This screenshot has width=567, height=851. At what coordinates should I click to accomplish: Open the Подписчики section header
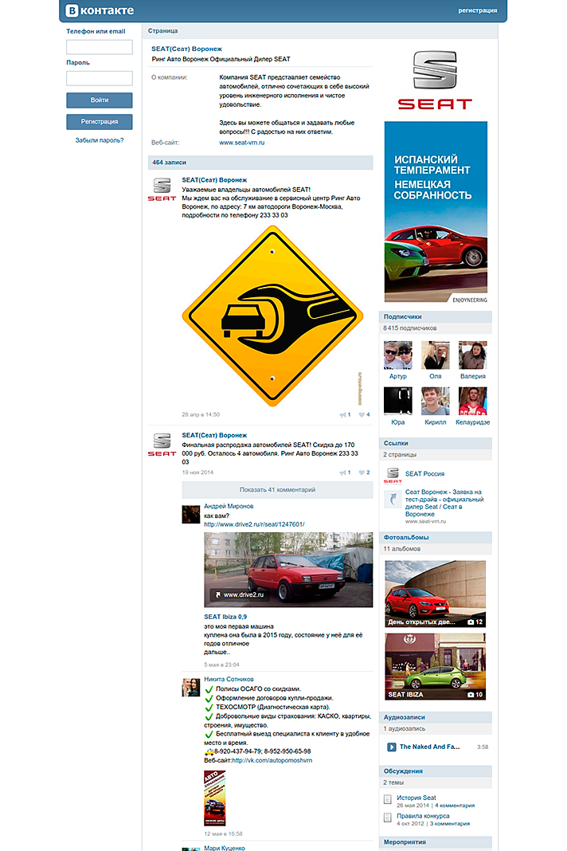tap(435, 316)
